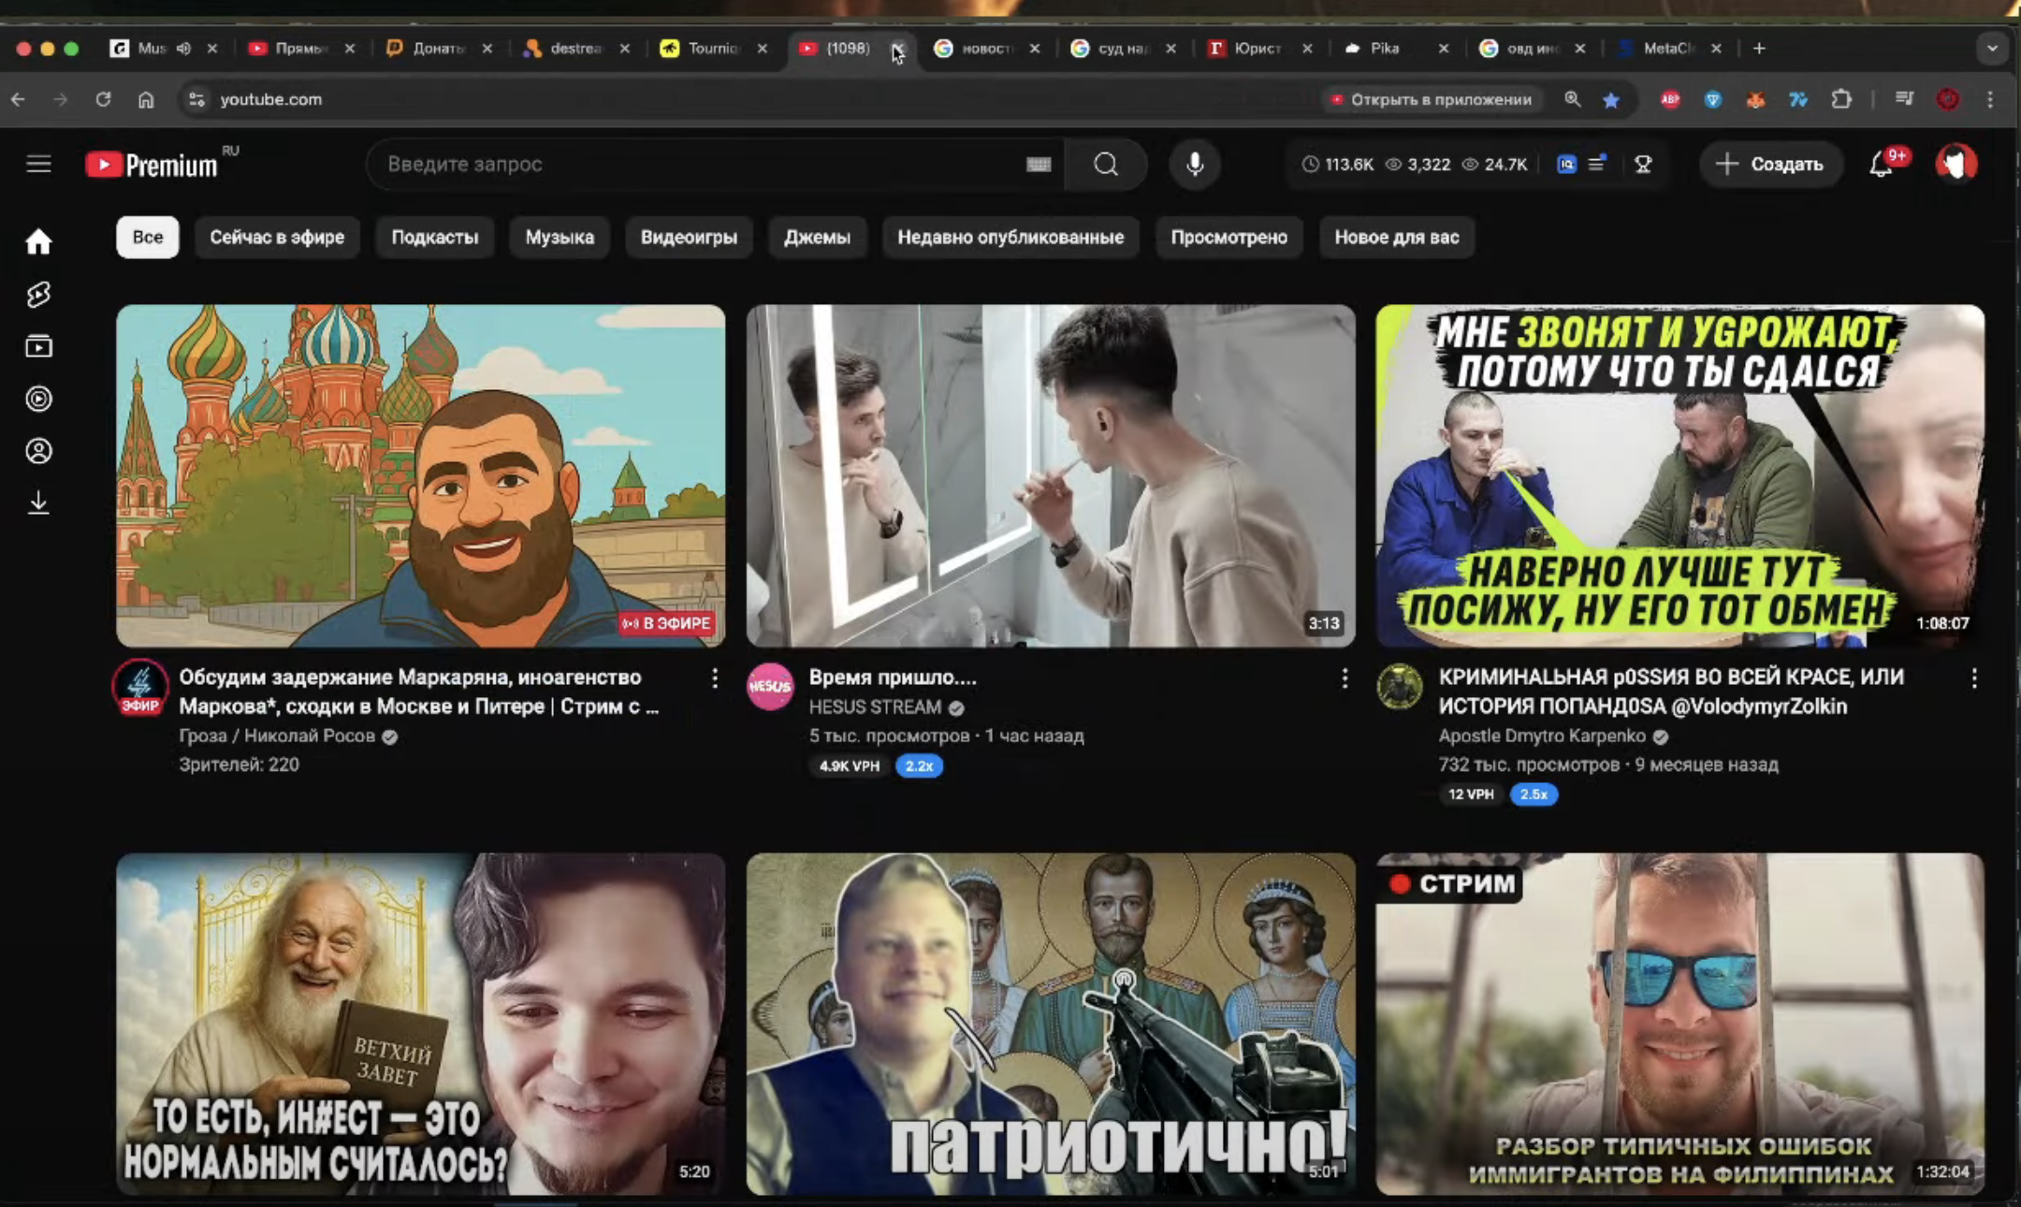Open the on-screen keyboard icon in search box
2021x1207 pixels.
(x=1039, y=165)
